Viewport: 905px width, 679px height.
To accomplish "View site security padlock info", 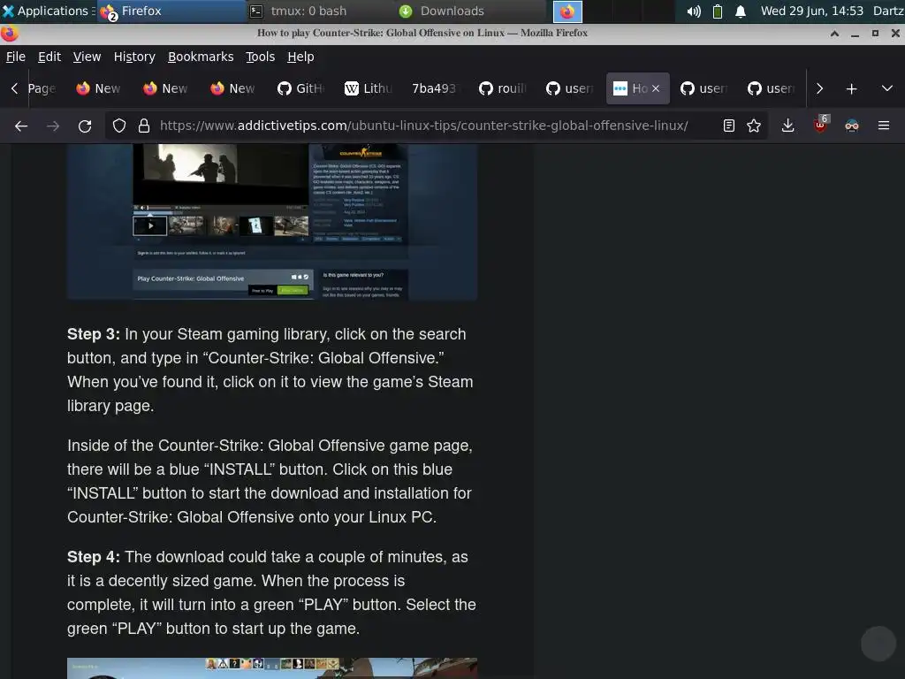I will (144, 126).
